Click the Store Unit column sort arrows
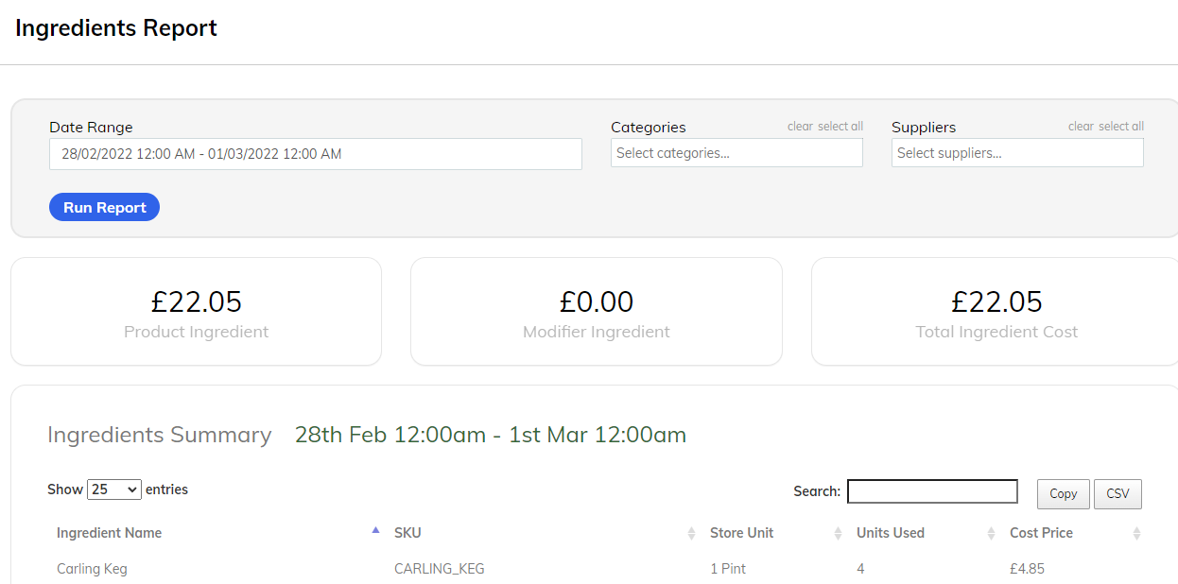Image resolution: width=1178 pixels, height=584 pixels. click(x=838, y=534)
